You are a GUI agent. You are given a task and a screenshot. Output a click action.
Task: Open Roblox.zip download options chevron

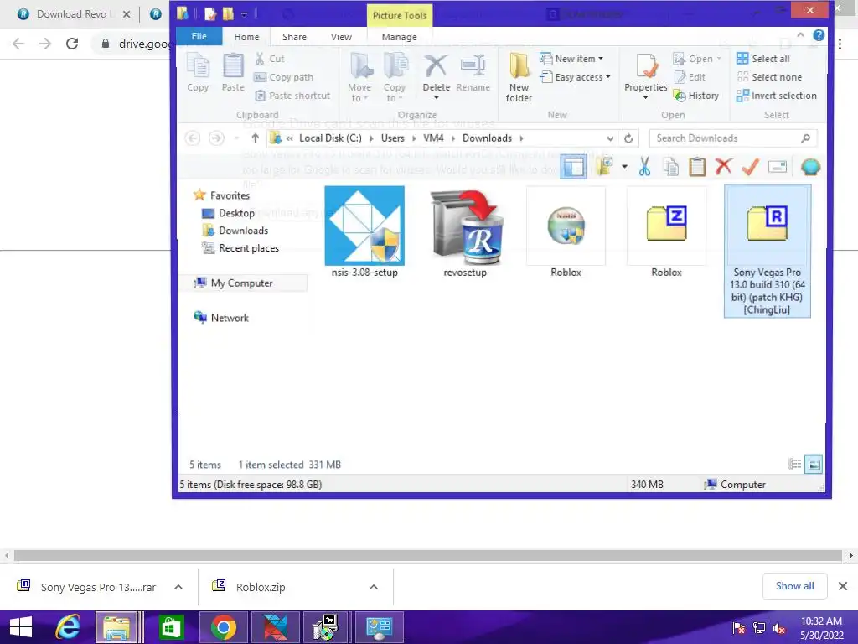[374, 587]
